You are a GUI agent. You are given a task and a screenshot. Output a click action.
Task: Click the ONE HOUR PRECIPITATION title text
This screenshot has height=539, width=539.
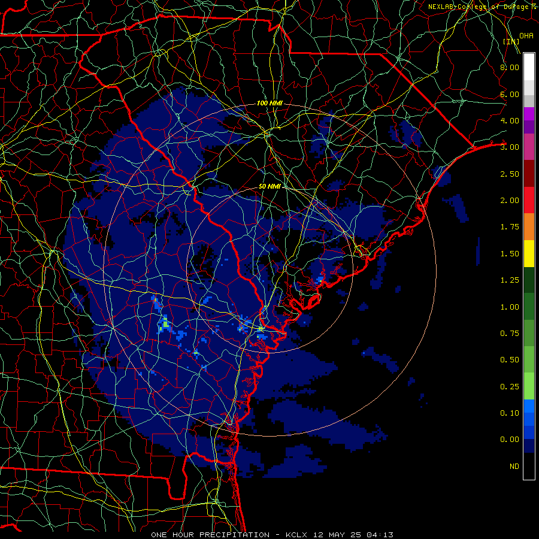[210, 535]
